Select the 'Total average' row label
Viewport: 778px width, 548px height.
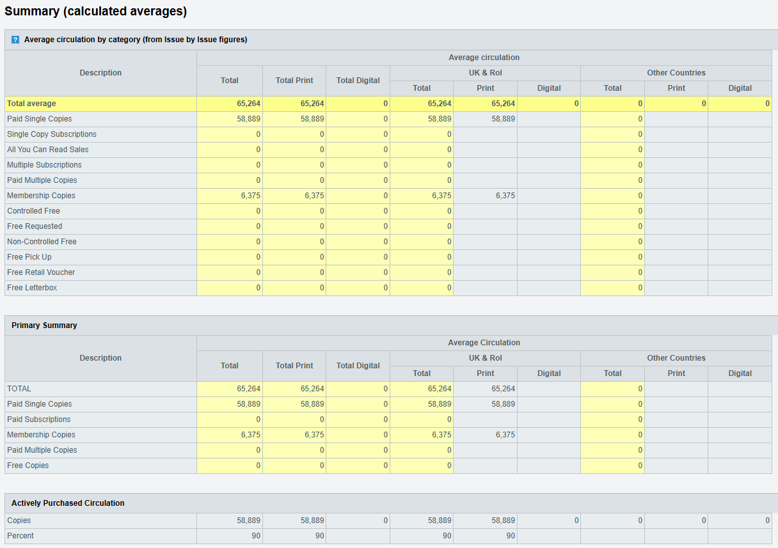(x=31, y=104)
